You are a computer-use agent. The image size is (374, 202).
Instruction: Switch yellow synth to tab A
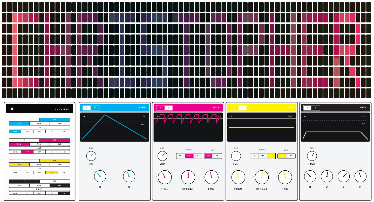click(234, 108)
